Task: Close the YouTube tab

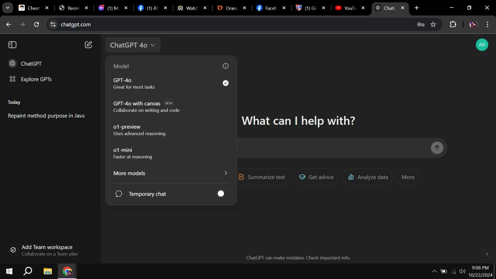Action: pyautogui.click(x=363, y=8)
